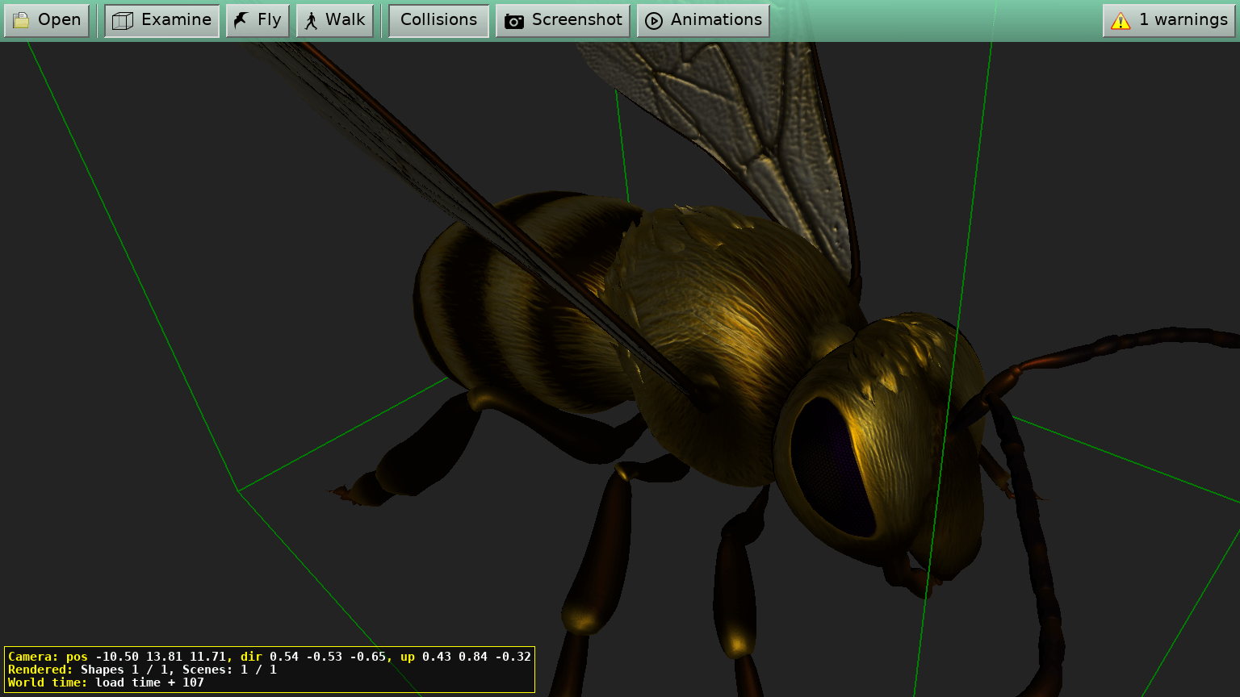The image size is (1240, 697).
Task: Open a new 3D model file
Action: 47,20
